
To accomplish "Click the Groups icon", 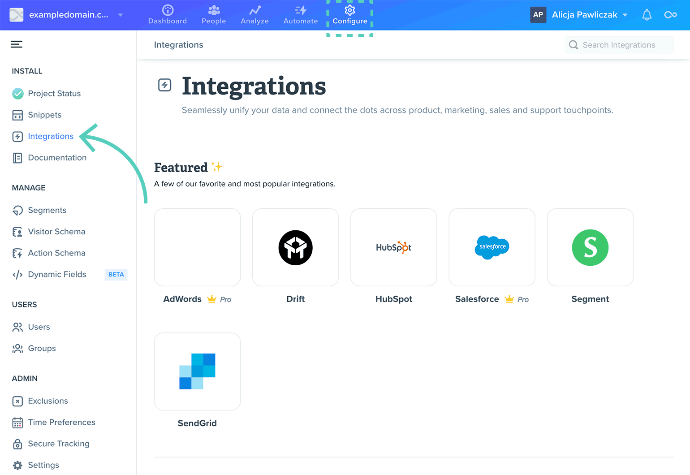I will [17, 349].
